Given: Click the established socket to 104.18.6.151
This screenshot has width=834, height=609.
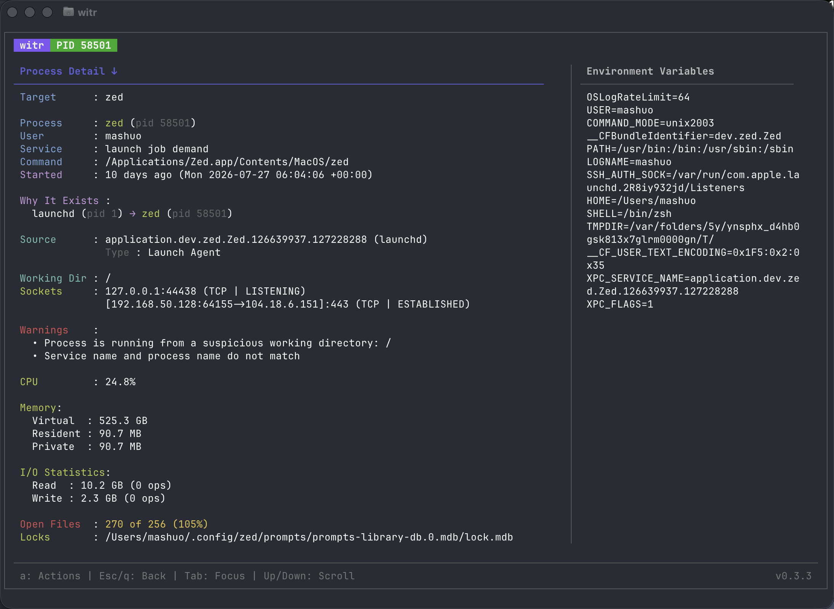Looking at the screenshot, I should tap(288, 304).
